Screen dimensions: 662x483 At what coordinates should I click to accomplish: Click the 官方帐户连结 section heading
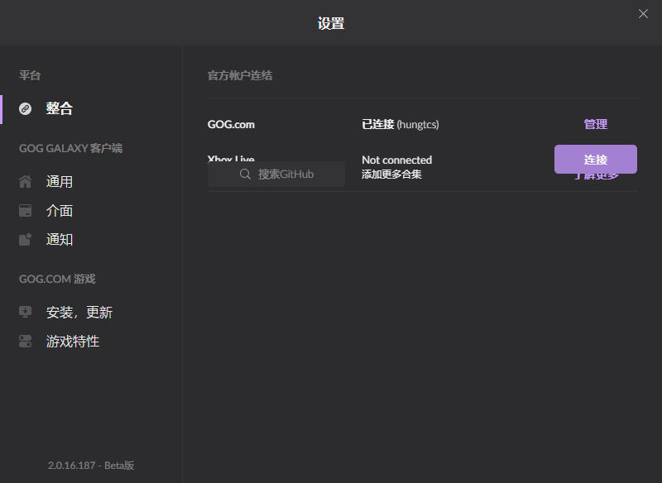pos(240,75)
